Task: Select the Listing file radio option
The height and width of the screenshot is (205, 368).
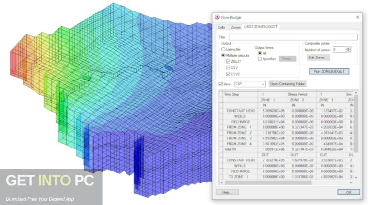Action: (223, 49)
